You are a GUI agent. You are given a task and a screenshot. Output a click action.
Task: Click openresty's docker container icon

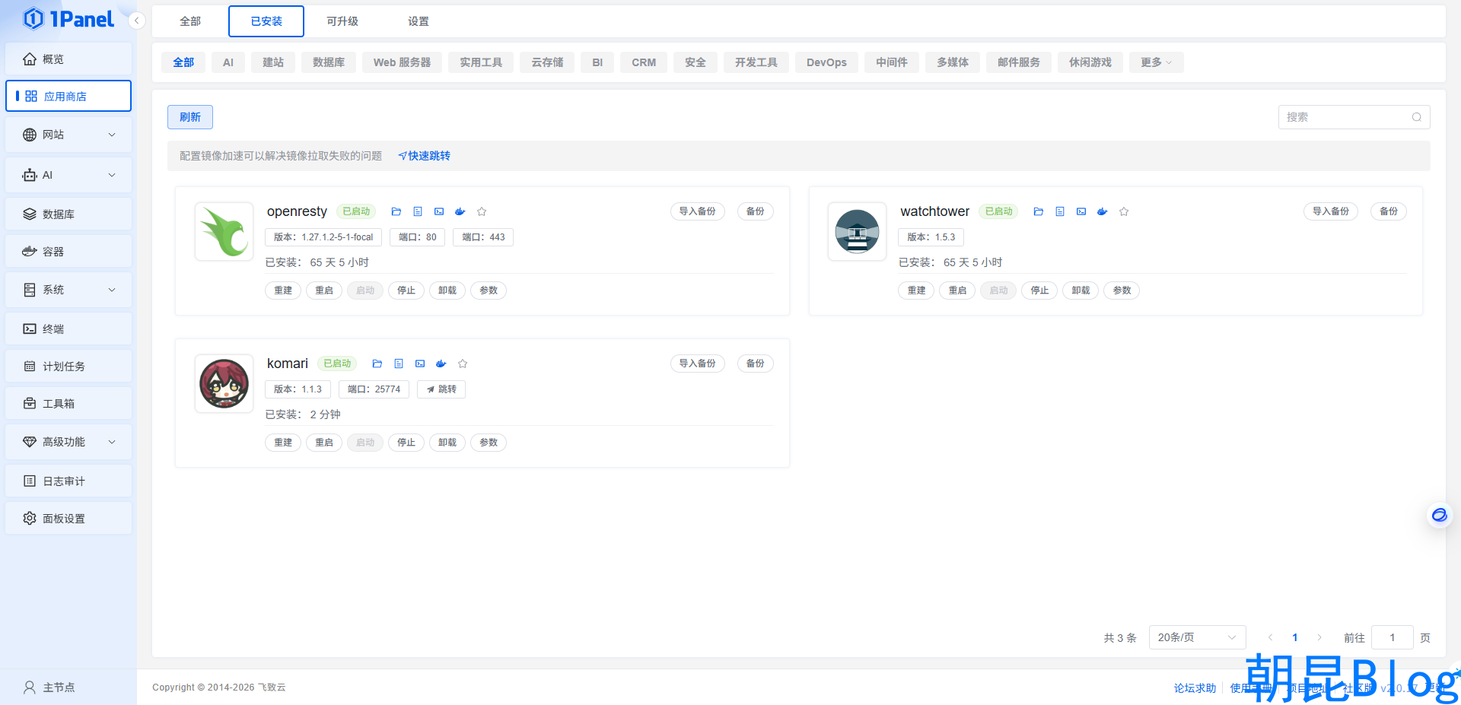[460, 211]
